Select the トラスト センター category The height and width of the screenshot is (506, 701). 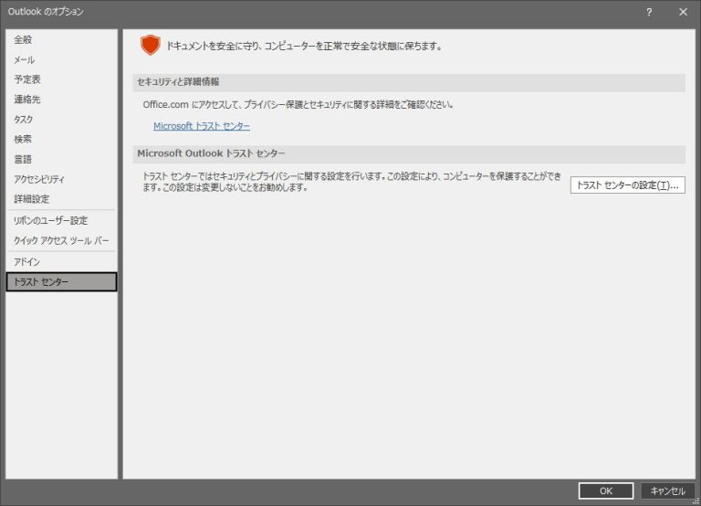[62, 282]
